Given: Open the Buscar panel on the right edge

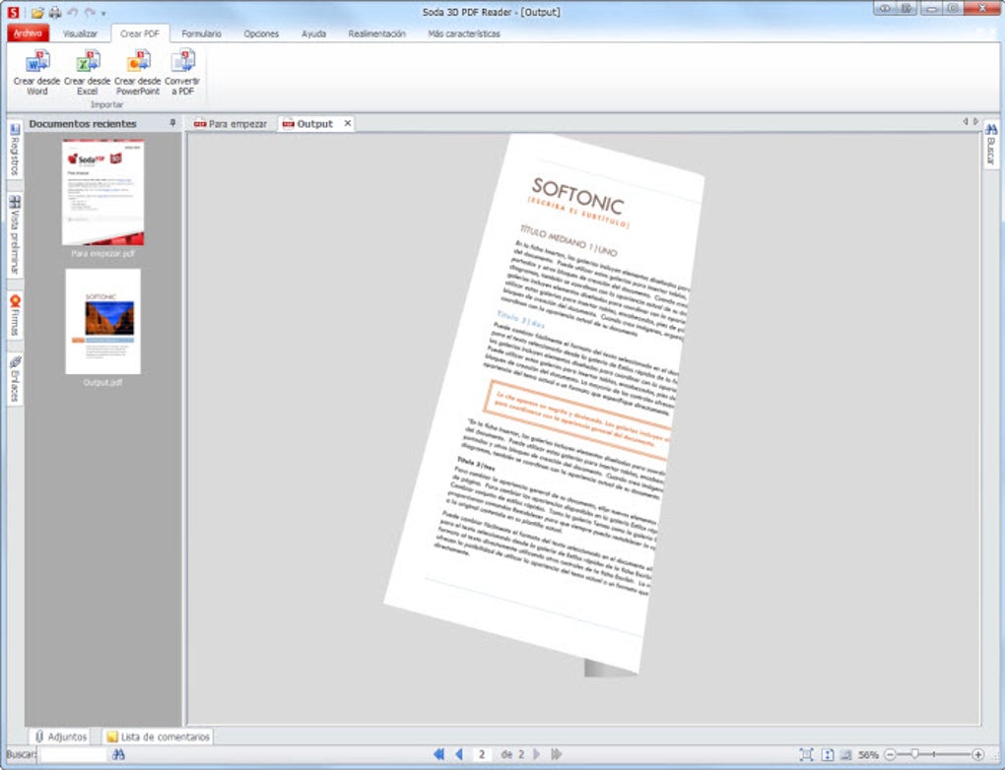Looking at the screenshot, I should [x=991, y=144].
